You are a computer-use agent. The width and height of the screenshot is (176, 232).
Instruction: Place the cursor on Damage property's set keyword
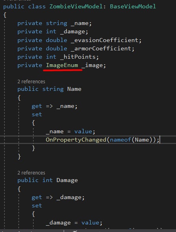(x=37, y=205)
